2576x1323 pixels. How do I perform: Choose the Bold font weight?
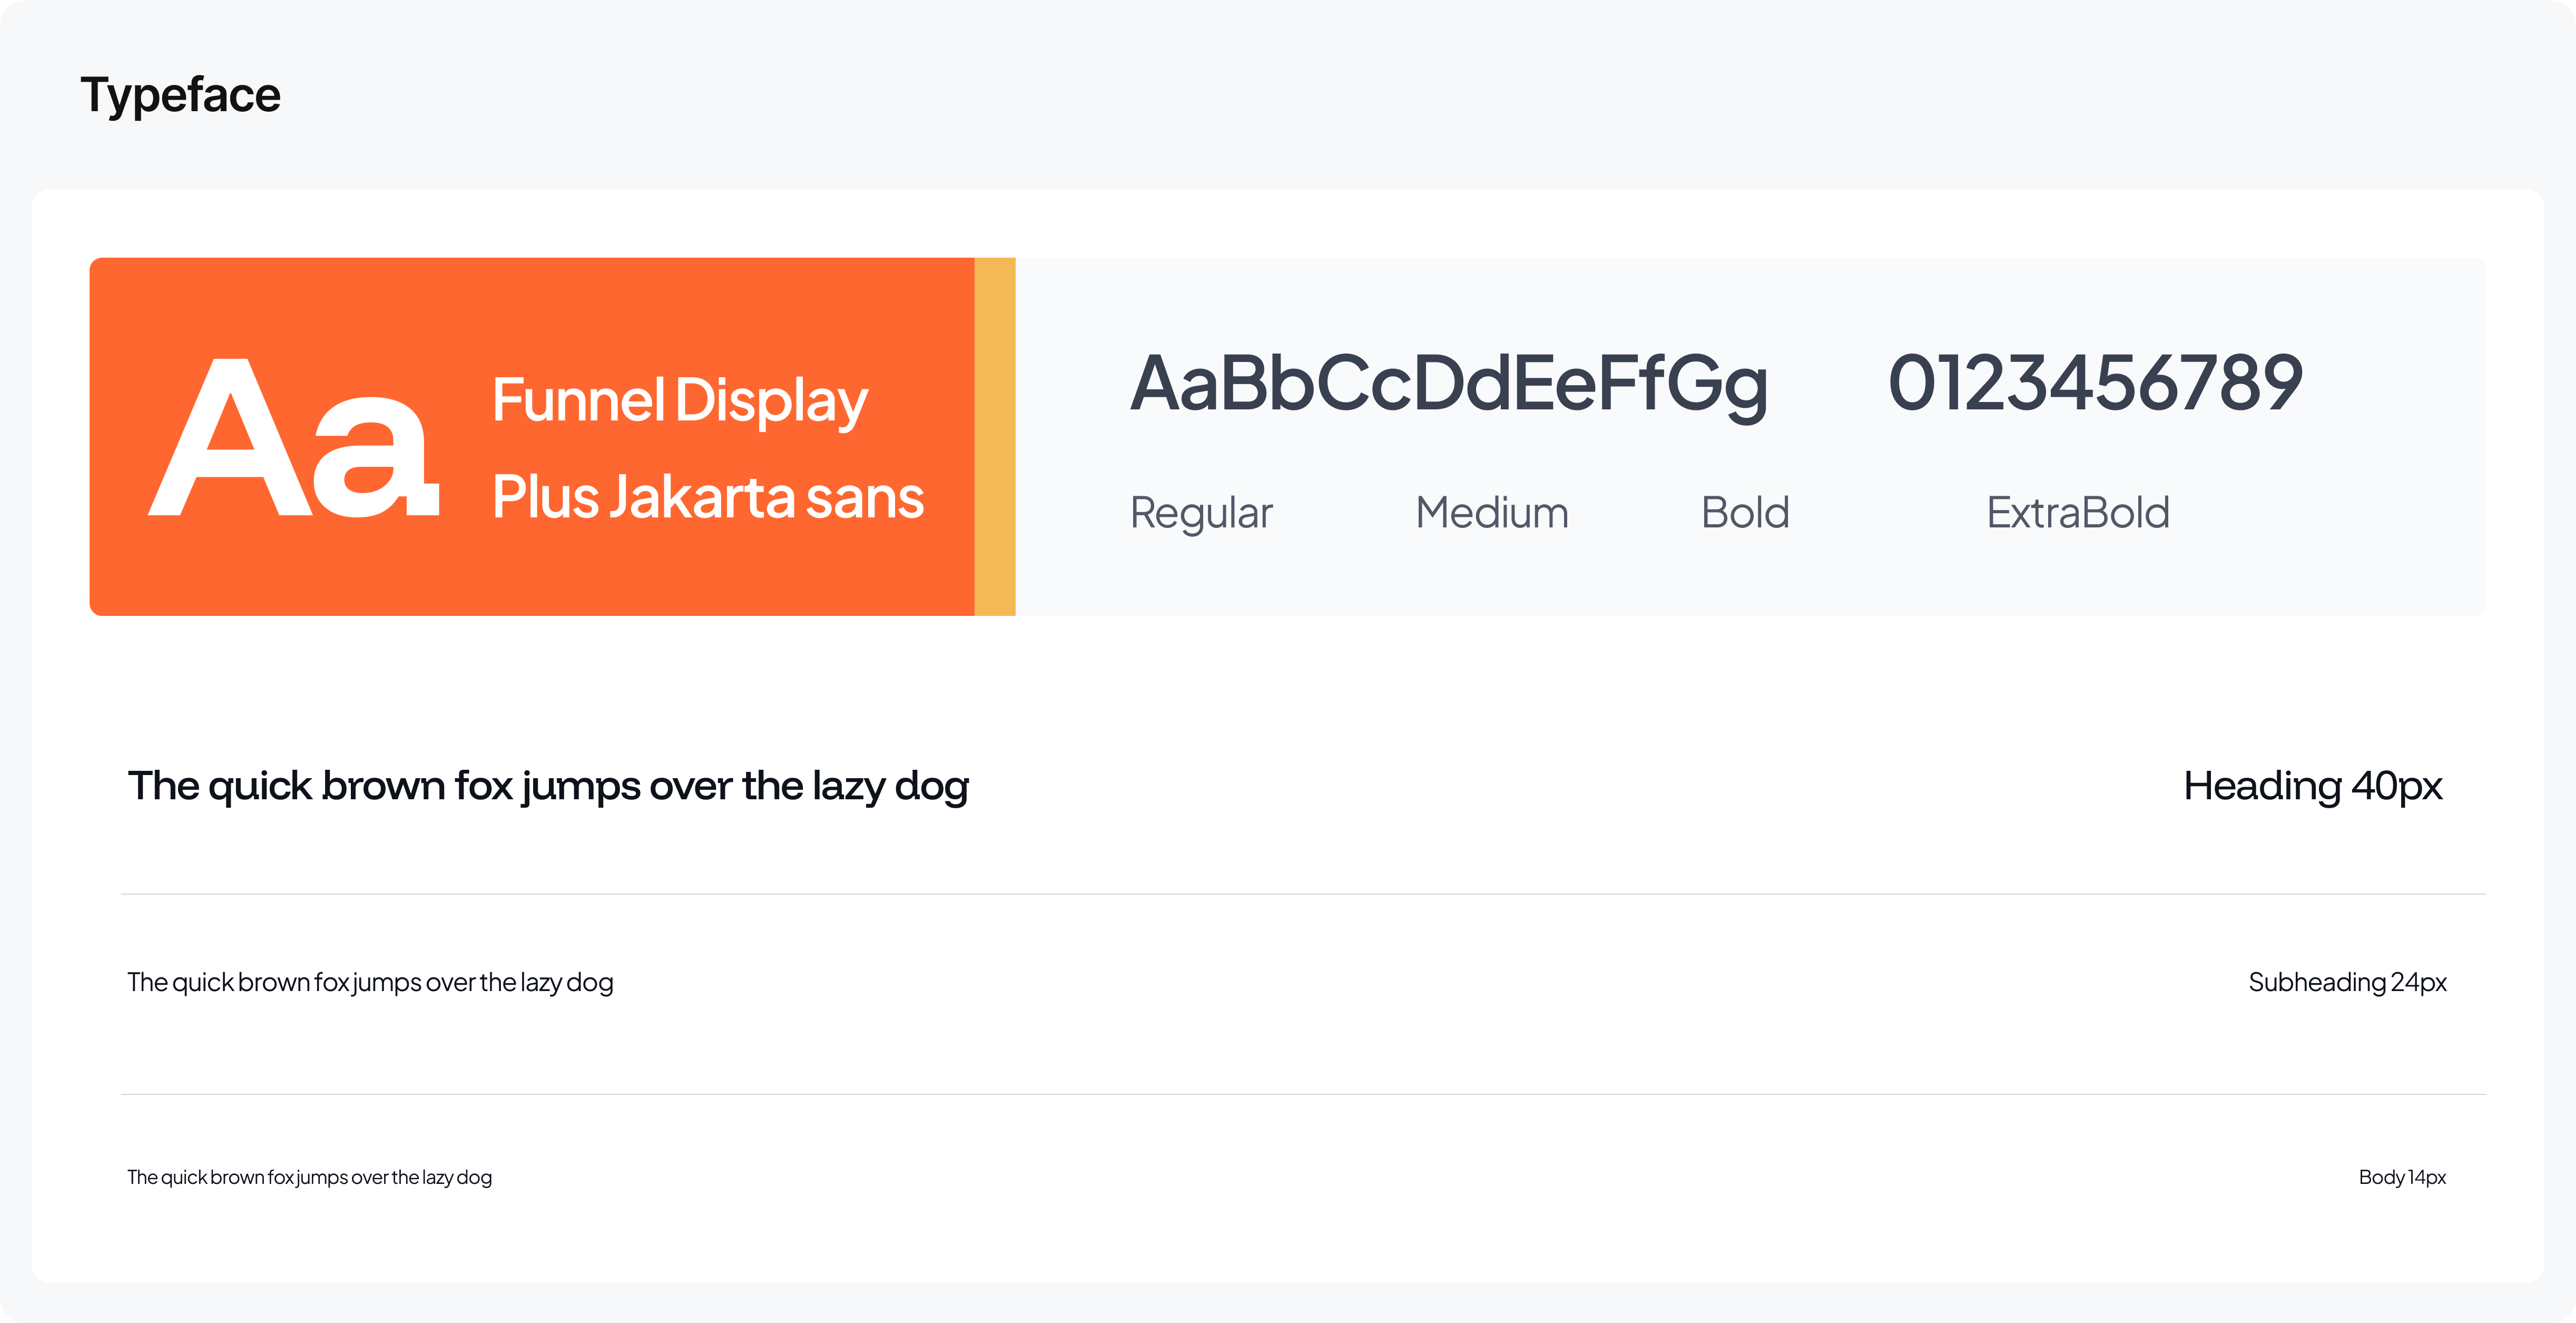coord(1745,513)
